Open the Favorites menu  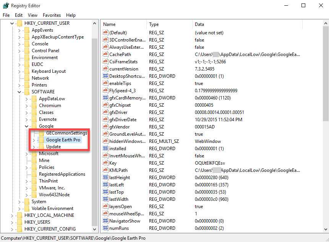[x=52, y=15]
